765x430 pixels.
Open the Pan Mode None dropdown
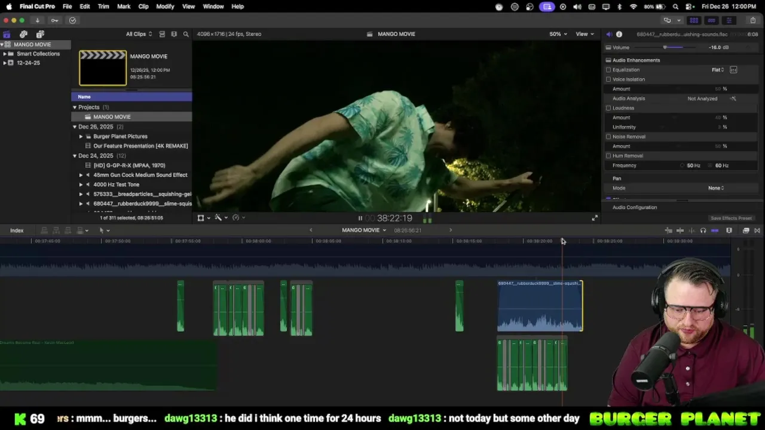click(x=716, y=188)
